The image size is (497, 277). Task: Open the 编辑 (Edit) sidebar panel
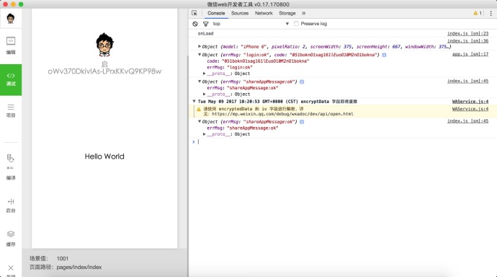pyautogui.click(x=11, y=45)
